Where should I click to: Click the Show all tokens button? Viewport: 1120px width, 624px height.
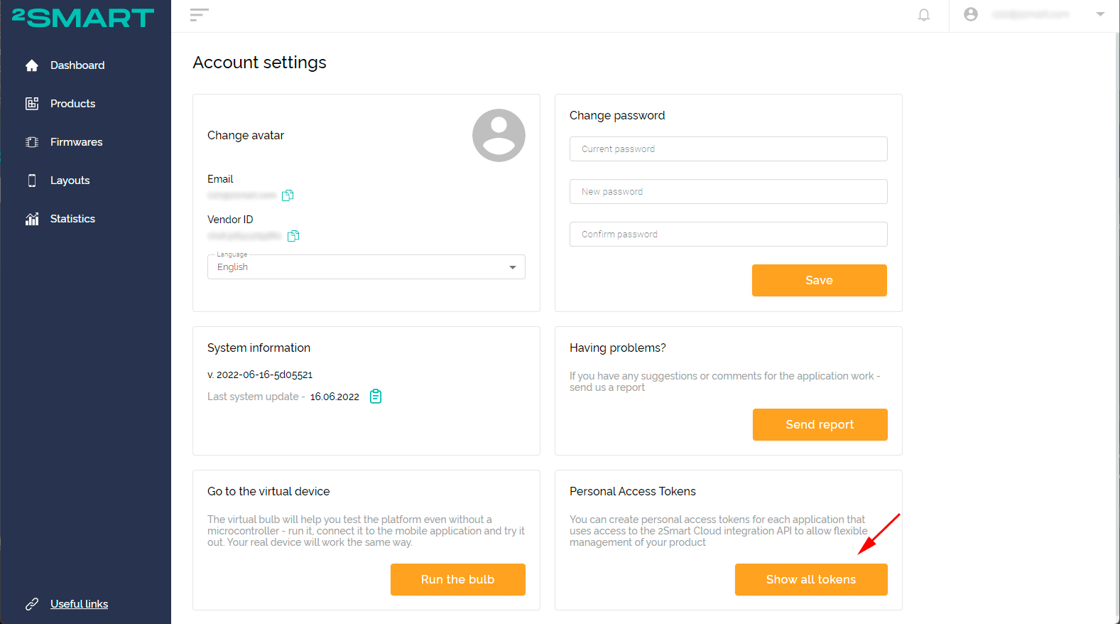tap(811, 579)
